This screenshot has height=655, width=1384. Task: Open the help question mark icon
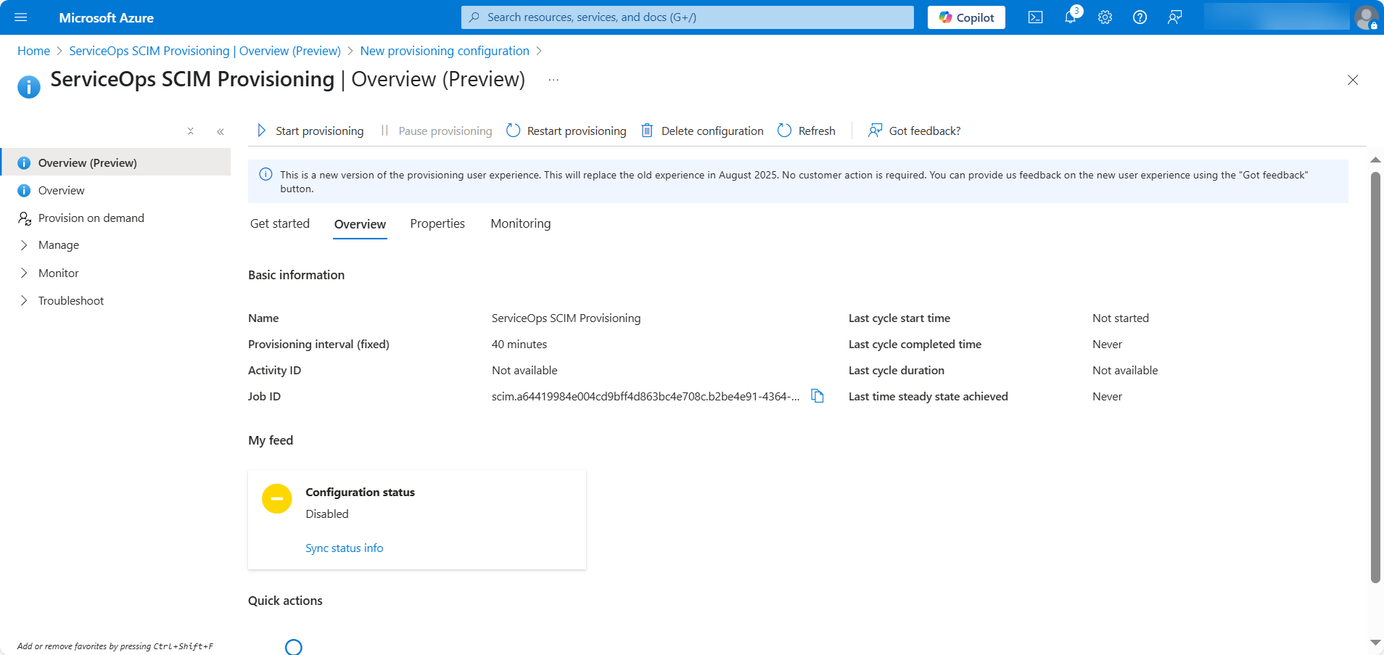[x=1140, y=17]
